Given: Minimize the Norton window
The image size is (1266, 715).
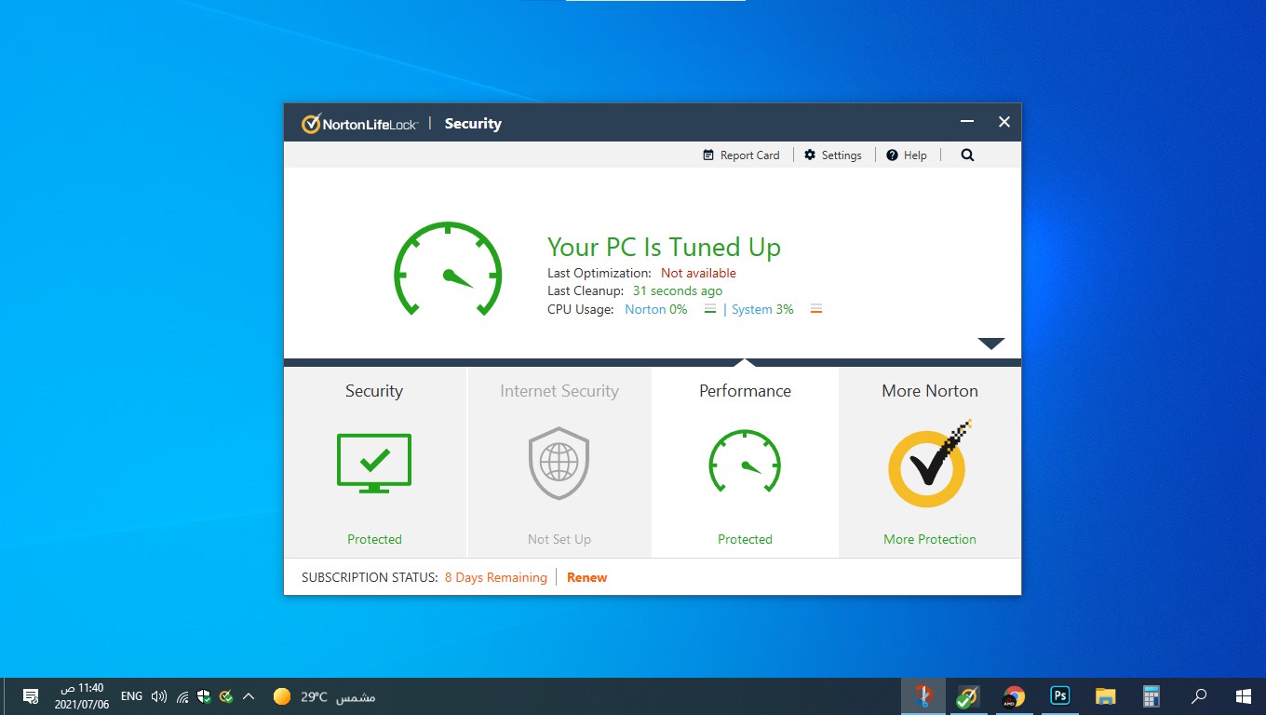Looking at the screenshot, I should [x=967, y=122].
